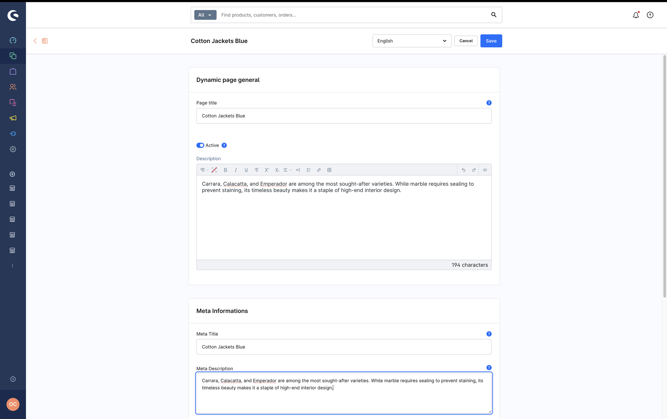This screenshot has width=667, height=419.
Task: Open the last storefront sales channel icon
Action: coord(12,250)
